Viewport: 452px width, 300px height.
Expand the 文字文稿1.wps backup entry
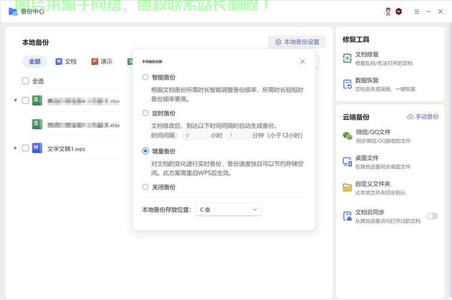pos(15,148)
